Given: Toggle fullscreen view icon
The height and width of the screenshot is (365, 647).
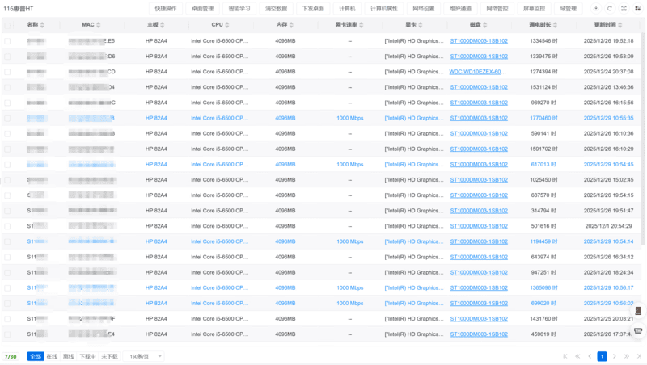Looking at the screenshot, I should (x=624, y=8).
